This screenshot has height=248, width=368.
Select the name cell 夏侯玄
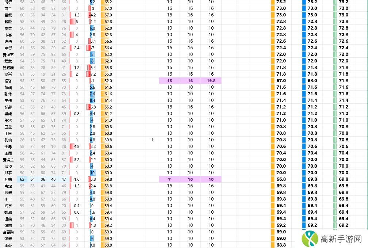[x=8, y=54]
